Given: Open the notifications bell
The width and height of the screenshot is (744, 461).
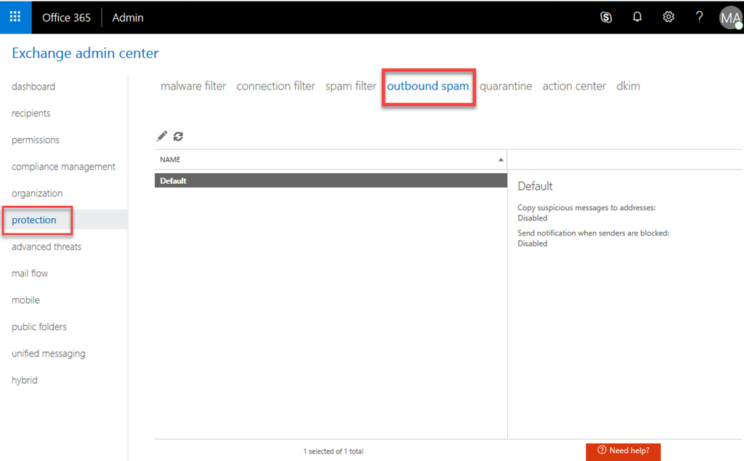Looking at the screenshot, I should pyautogui.click(x=637, y=17).
